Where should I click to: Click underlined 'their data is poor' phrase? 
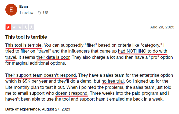tap(53, 57)
